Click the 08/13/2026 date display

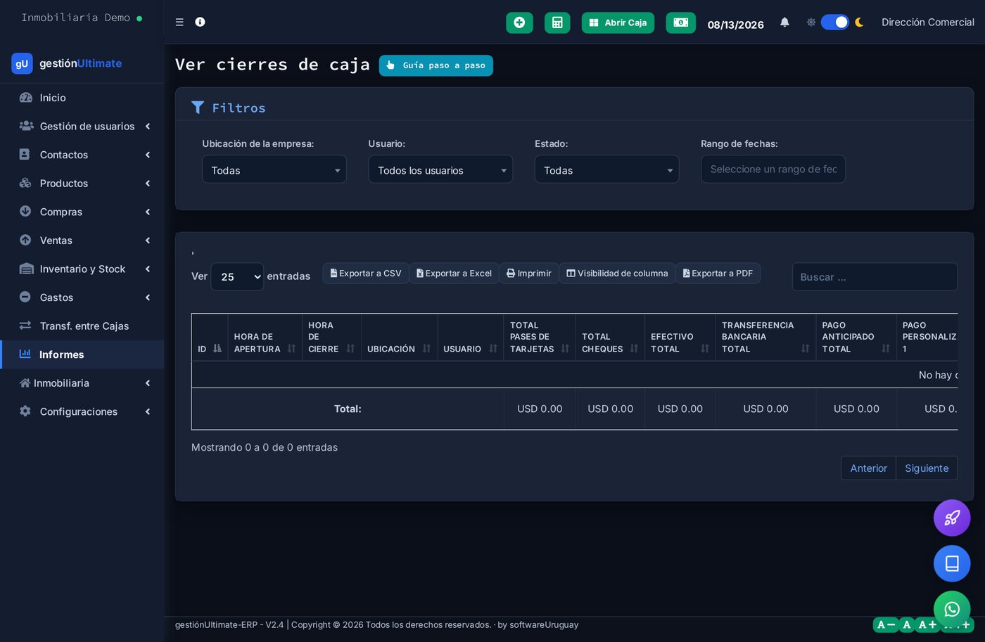(x=735, y=25)
